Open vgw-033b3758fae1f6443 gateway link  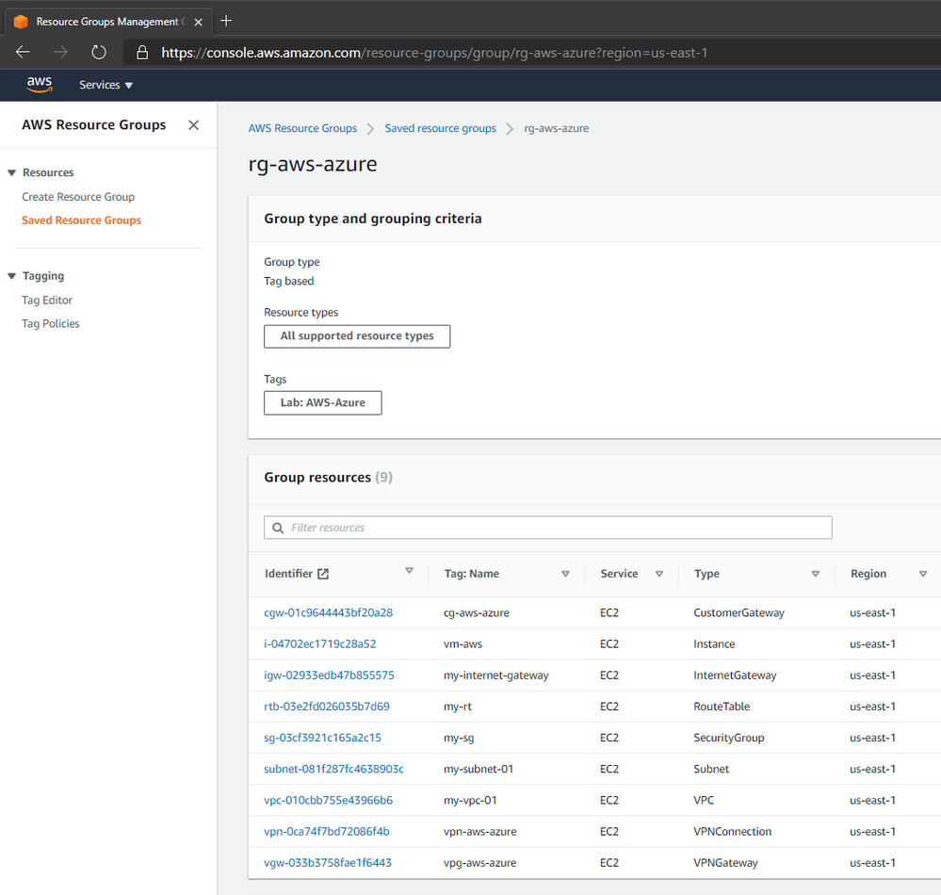click(x=328, y=863)
